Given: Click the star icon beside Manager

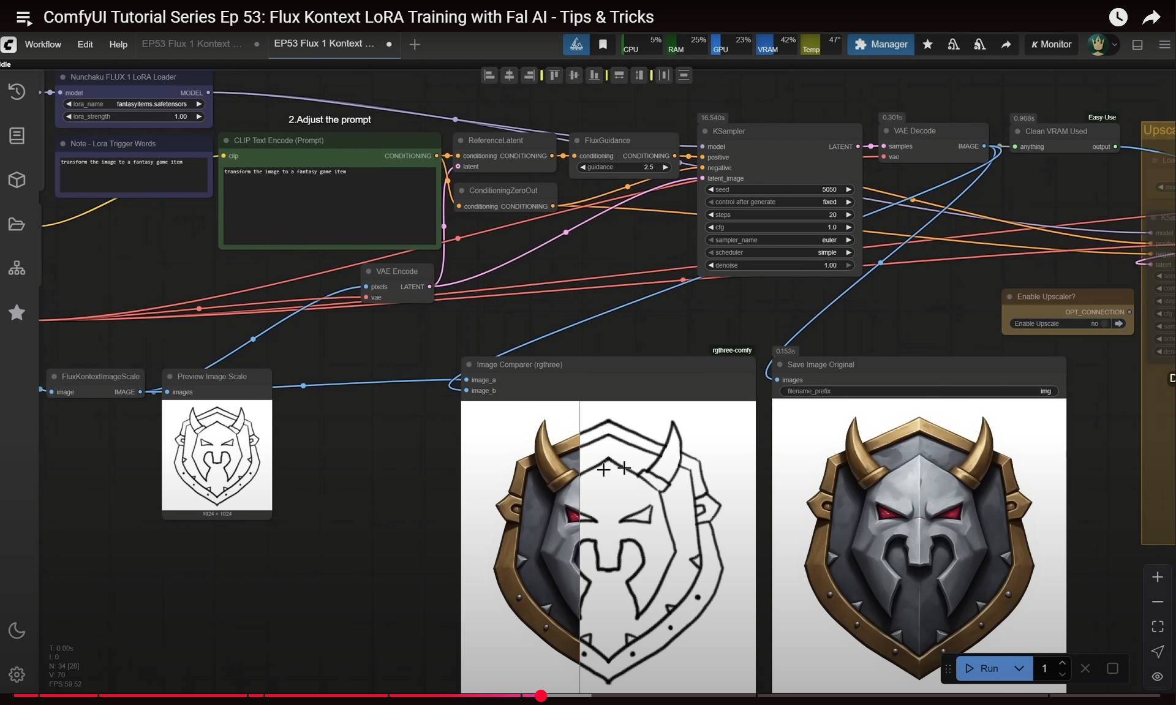Looking at the screenshot, I should 927,44.
